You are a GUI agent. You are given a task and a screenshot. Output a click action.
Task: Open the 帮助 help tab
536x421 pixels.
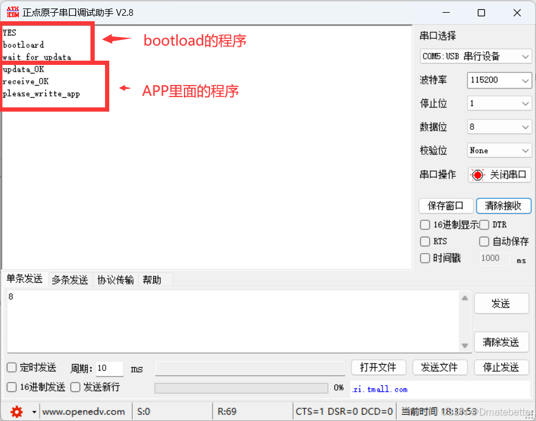(153, 280)
